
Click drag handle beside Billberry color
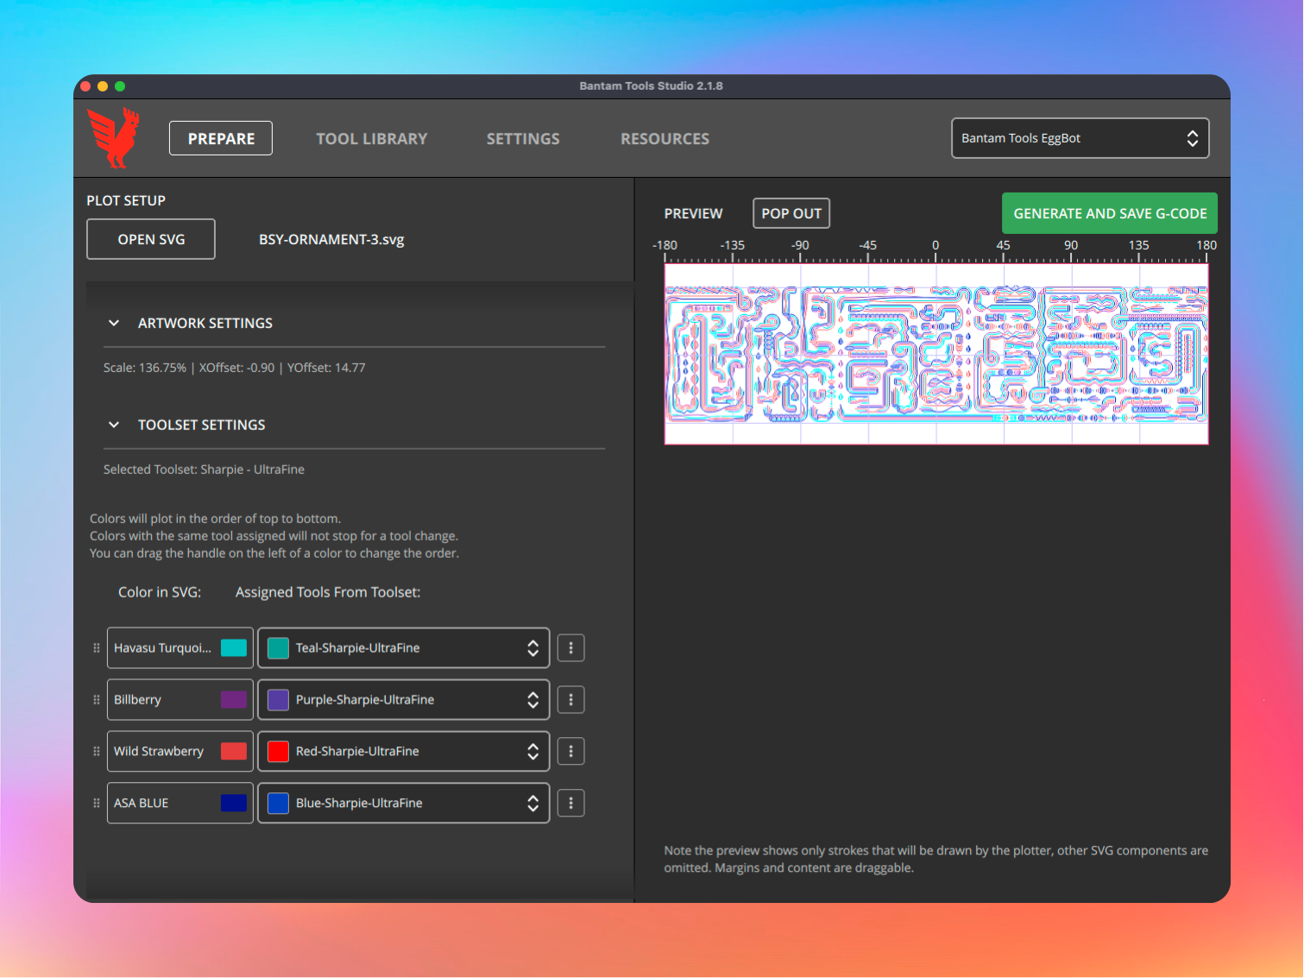(x=97, y=700)
